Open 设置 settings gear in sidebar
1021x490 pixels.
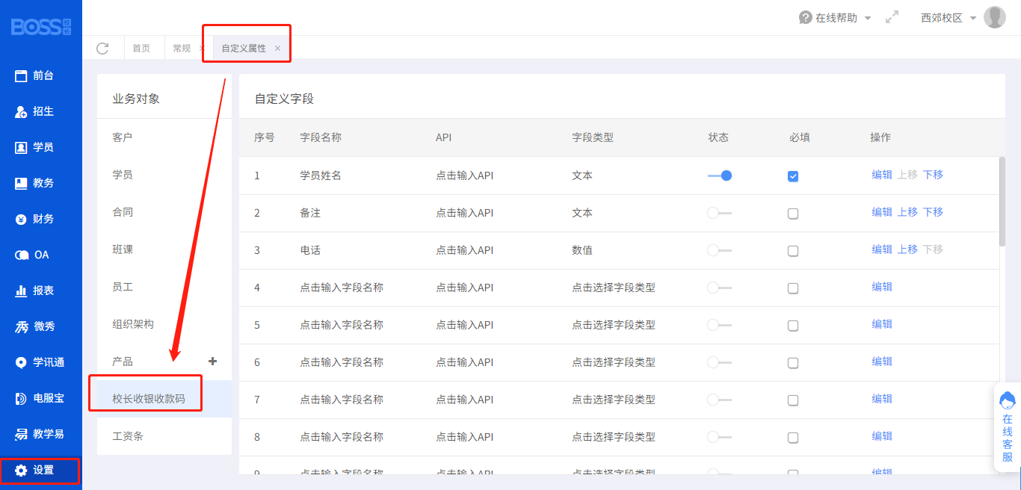(21, 470)
